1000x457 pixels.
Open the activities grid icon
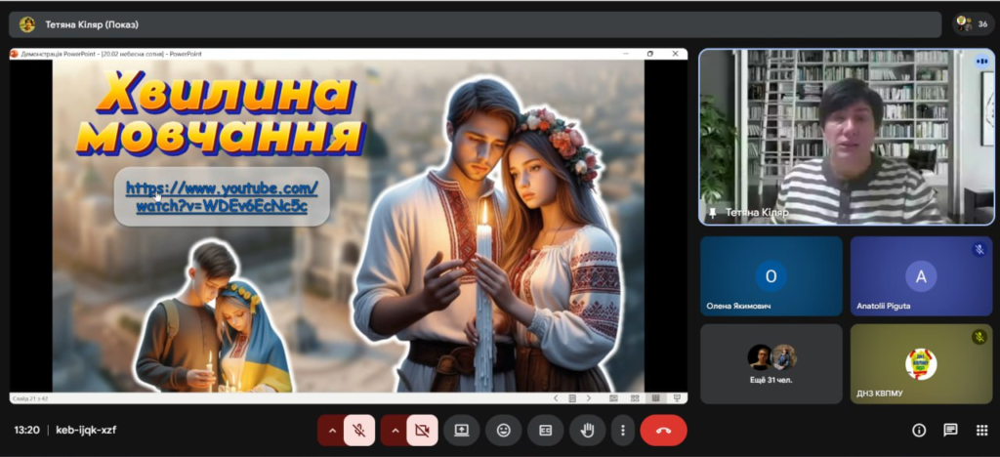pyautogui.click(x=980, y=430)
